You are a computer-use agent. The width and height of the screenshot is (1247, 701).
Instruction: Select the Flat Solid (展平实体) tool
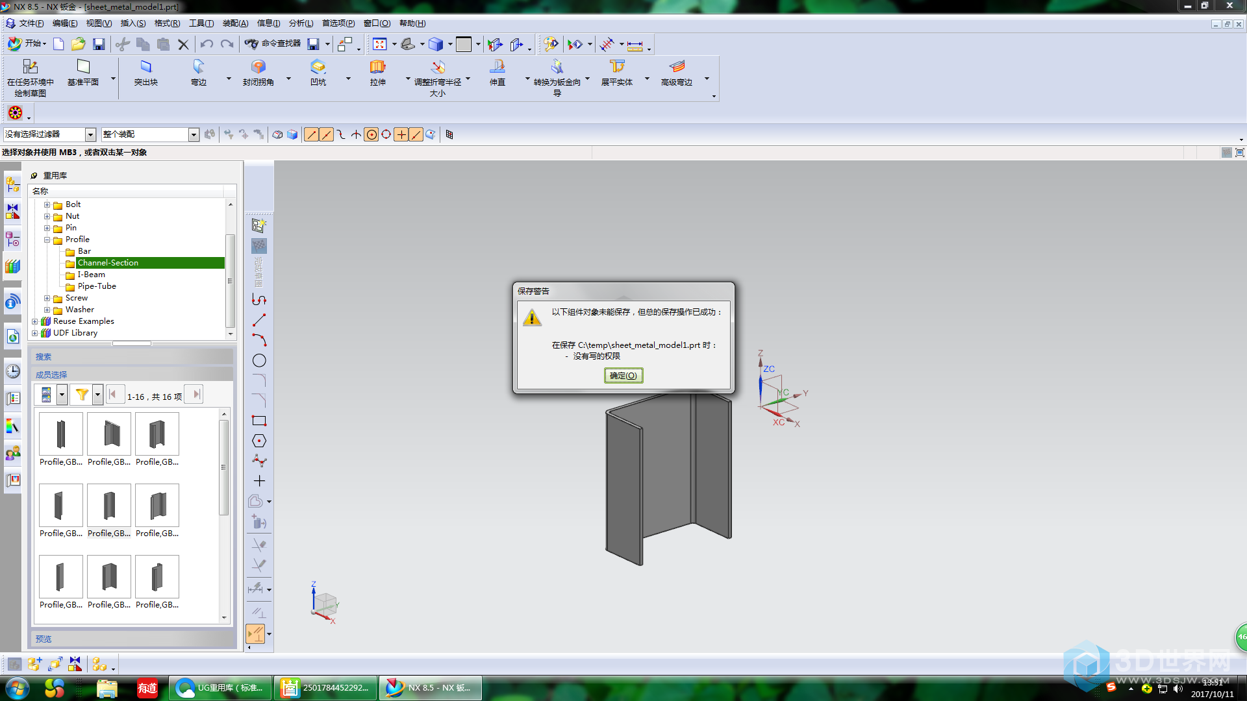617,73
